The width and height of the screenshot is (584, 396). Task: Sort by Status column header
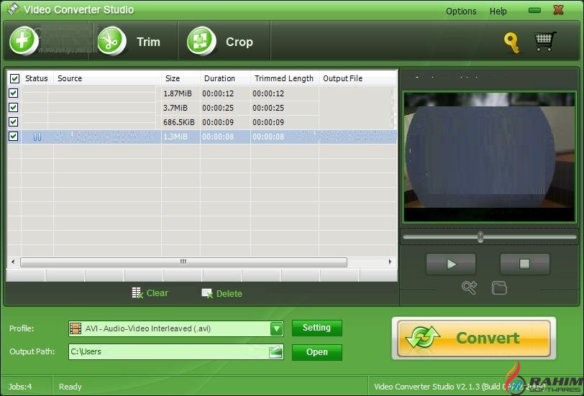point(37,78)
